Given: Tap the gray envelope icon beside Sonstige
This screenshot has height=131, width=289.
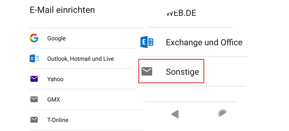Looking at the screenshot, I should 147,71.
